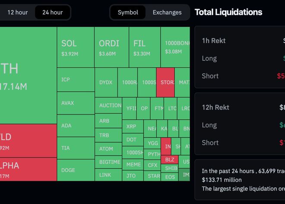Click the $133.71 million text
Image resolution: width=285 pixels, height=204 pixels.
click(x=222, y=180)
